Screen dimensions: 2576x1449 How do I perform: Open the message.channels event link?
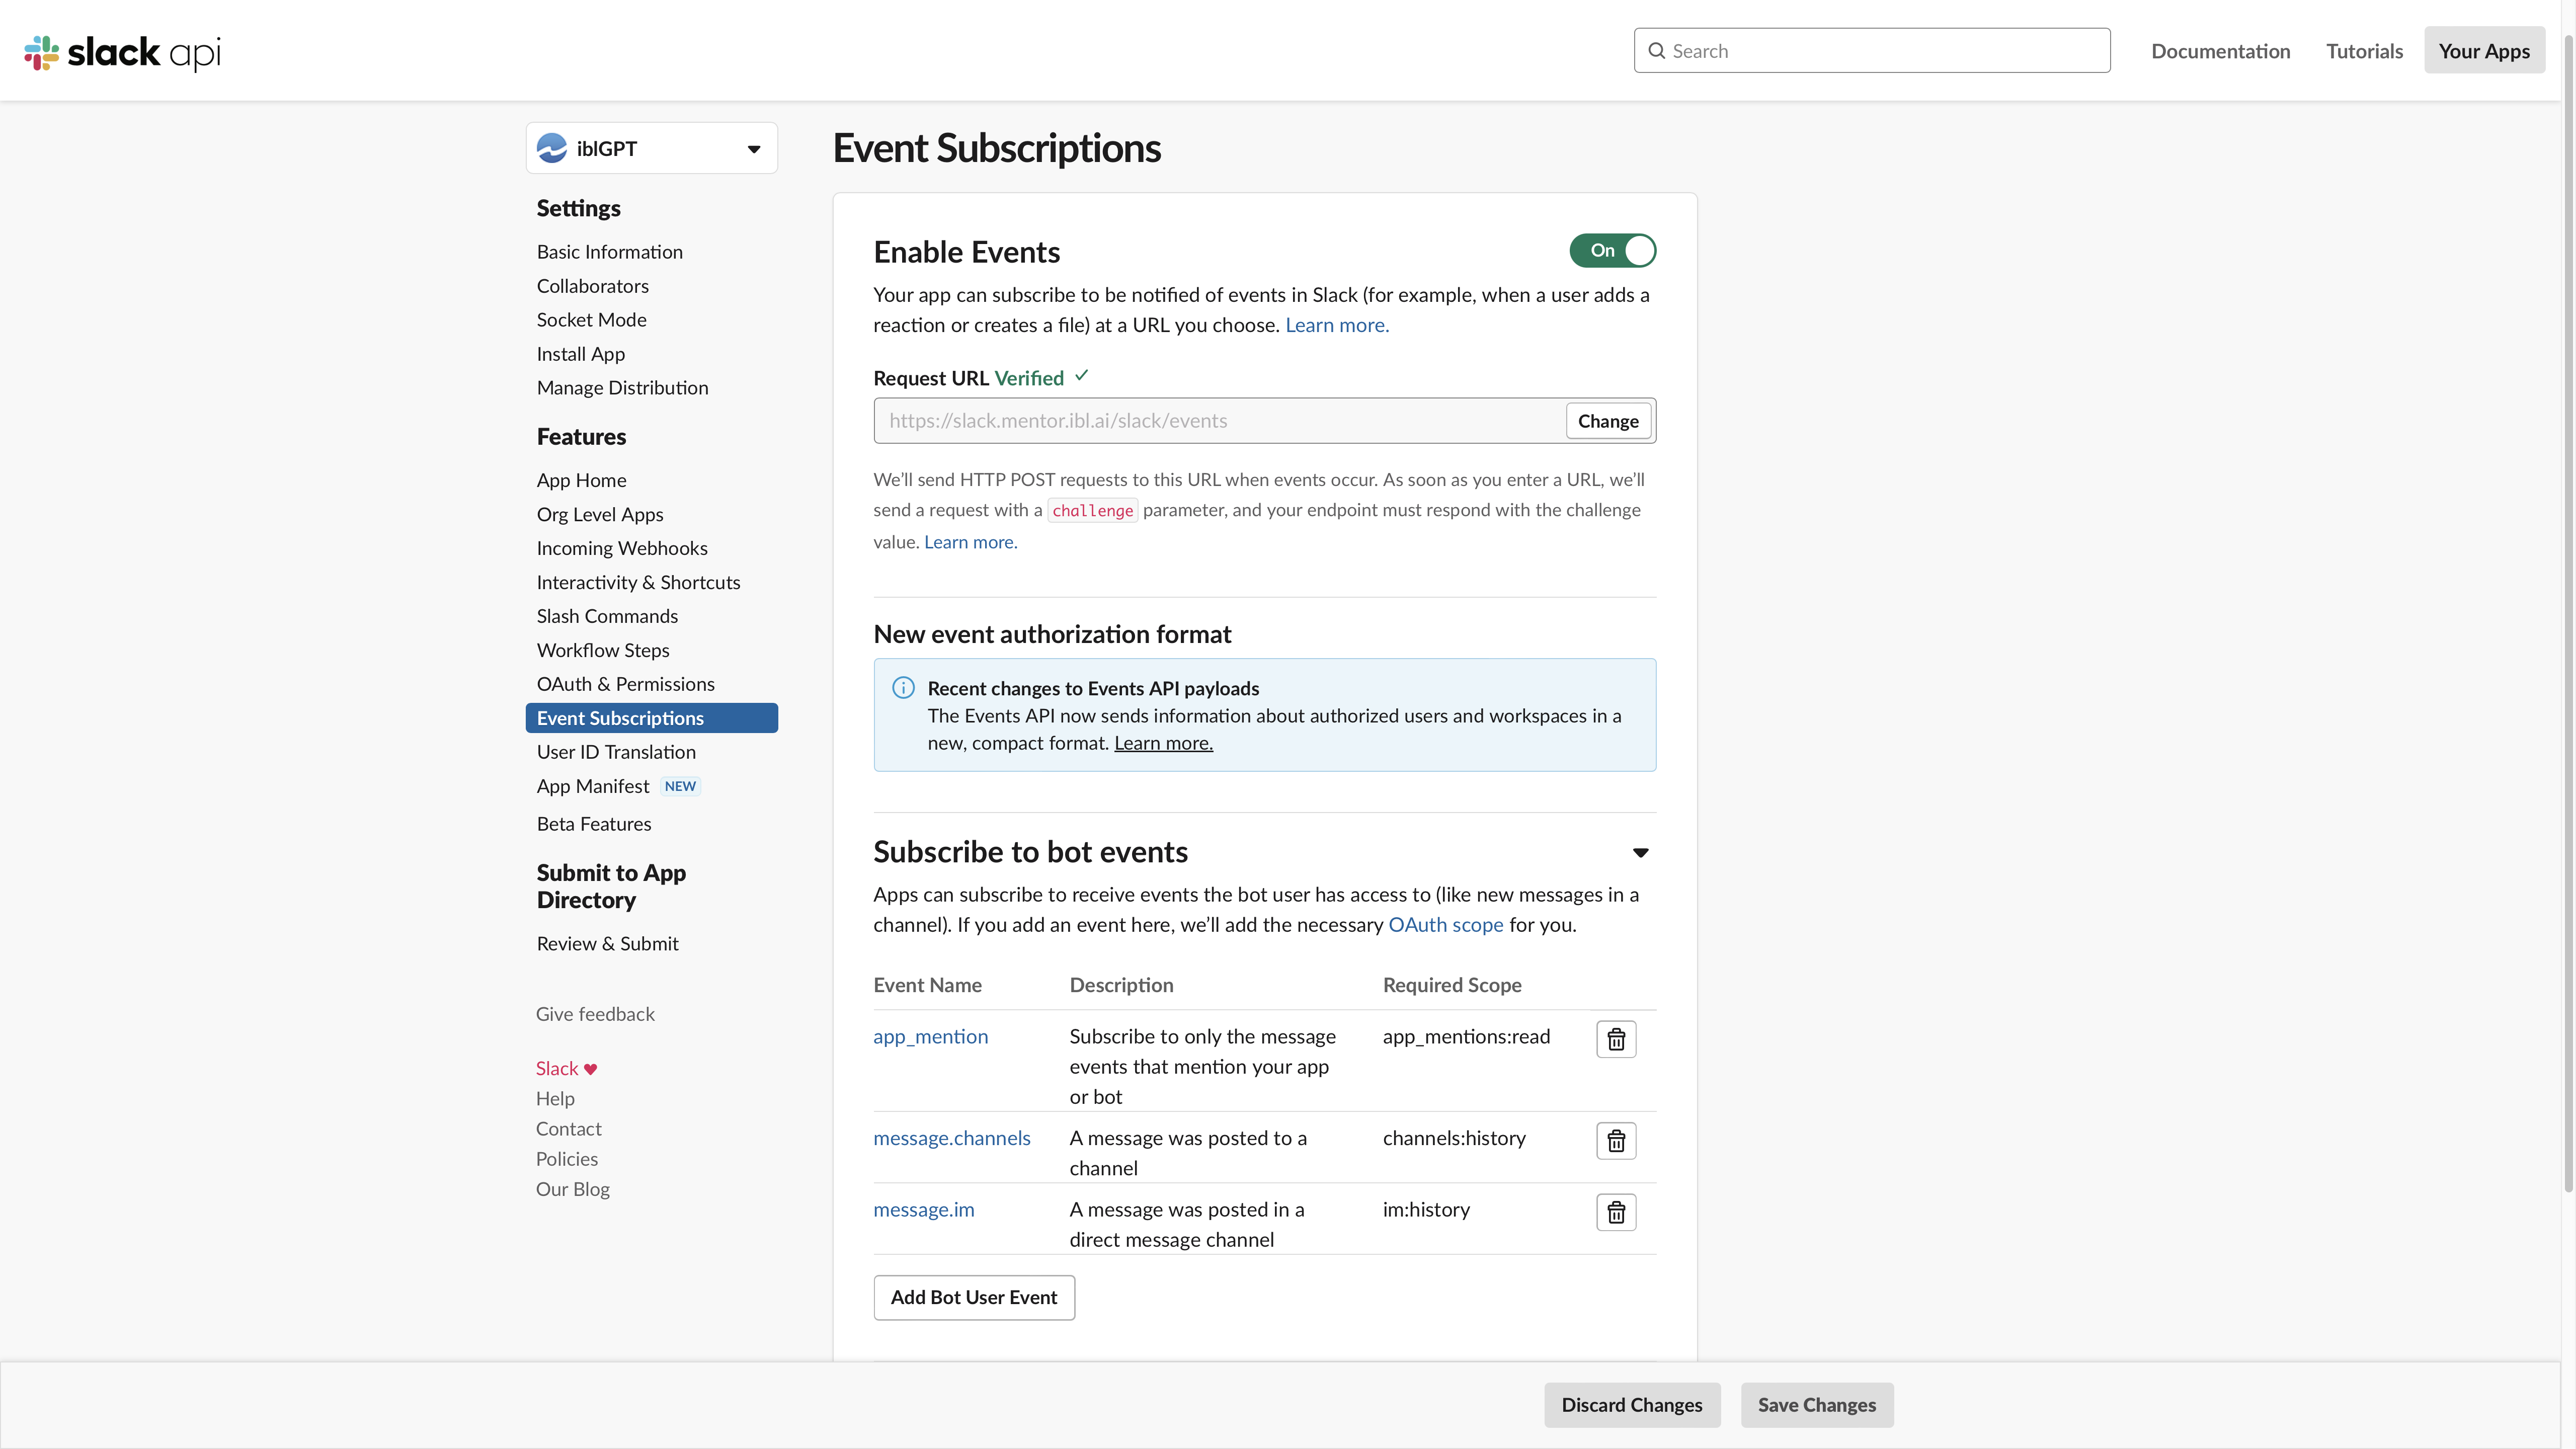pos(951,1139)
